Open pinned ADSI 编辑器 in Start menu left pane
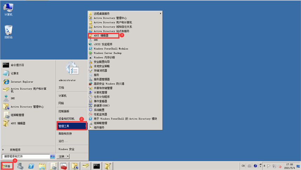Screen dimensions: 301x170 point(28,123)
